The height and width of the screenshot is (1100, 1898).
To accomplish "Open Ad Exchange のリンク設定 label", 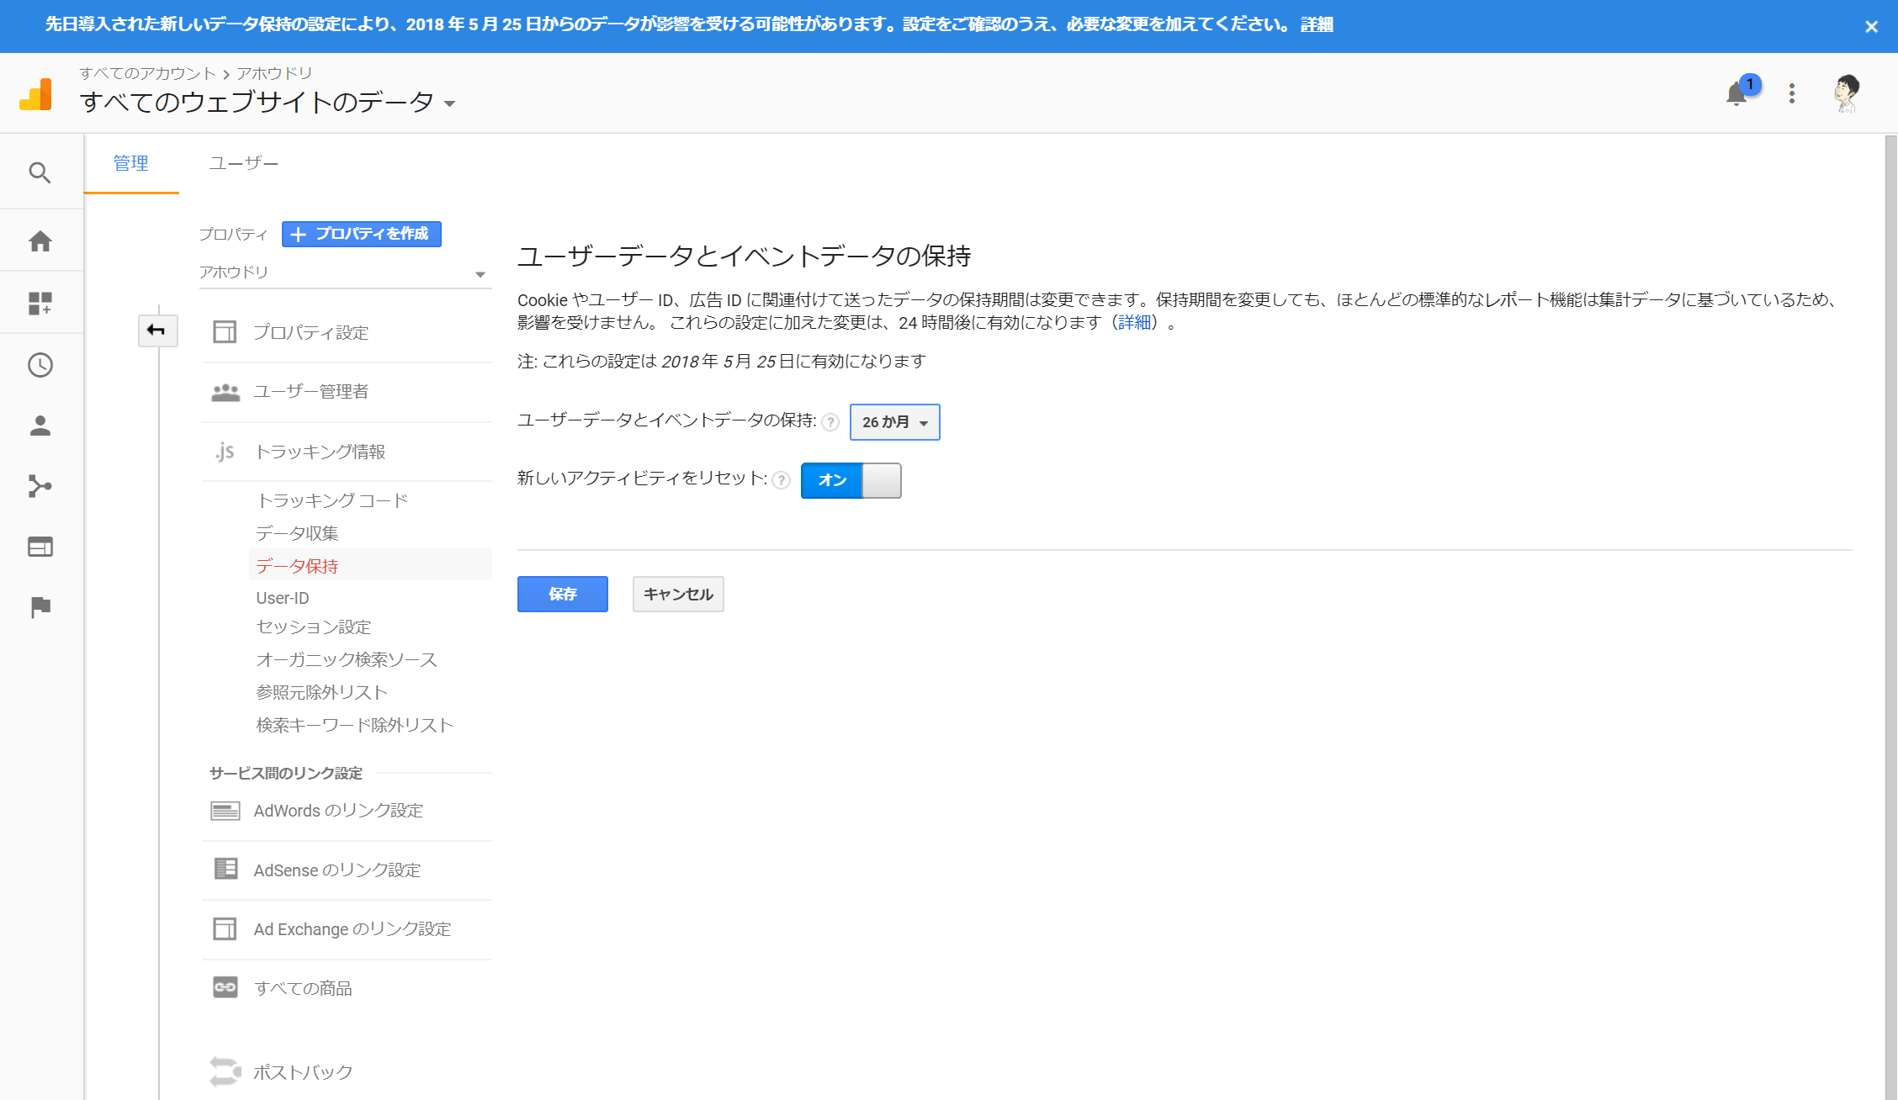I will point(353,929).
